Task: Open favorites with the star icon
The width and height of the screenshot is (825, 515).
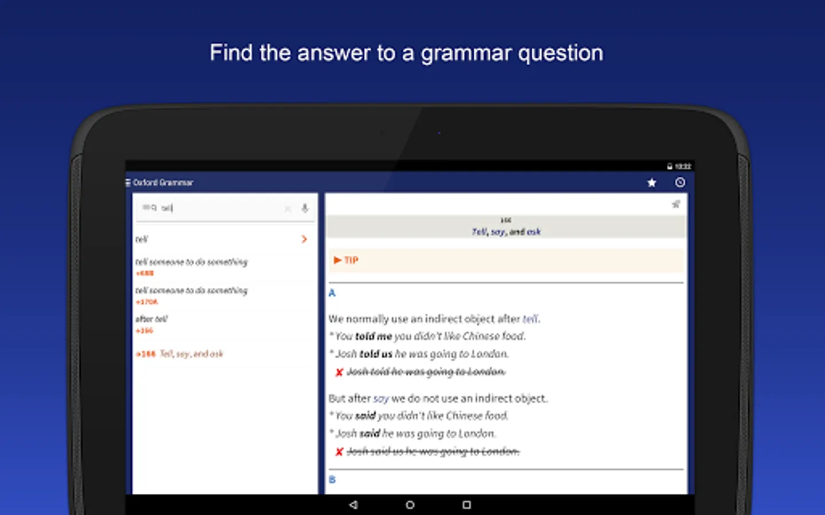Action: click(x=651, y=183)
